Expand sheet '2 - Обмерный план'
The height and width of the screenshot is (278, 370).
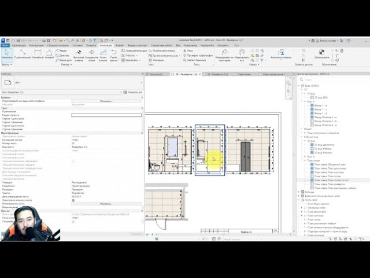tap(302, 208)
